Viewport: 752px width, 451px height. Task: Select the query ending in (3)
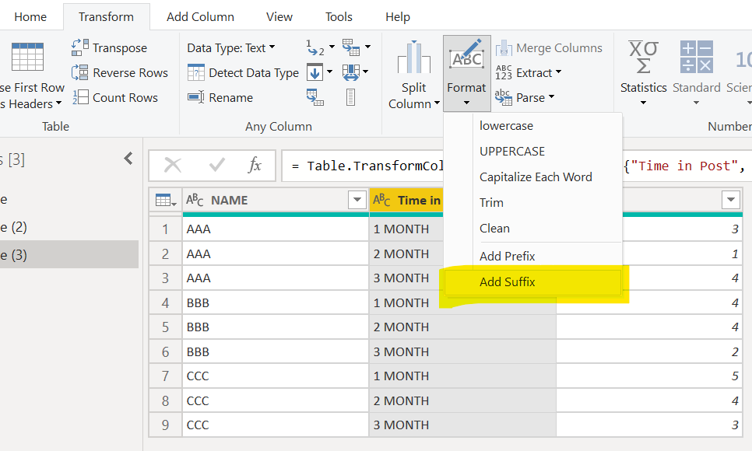tap(69, 254)
